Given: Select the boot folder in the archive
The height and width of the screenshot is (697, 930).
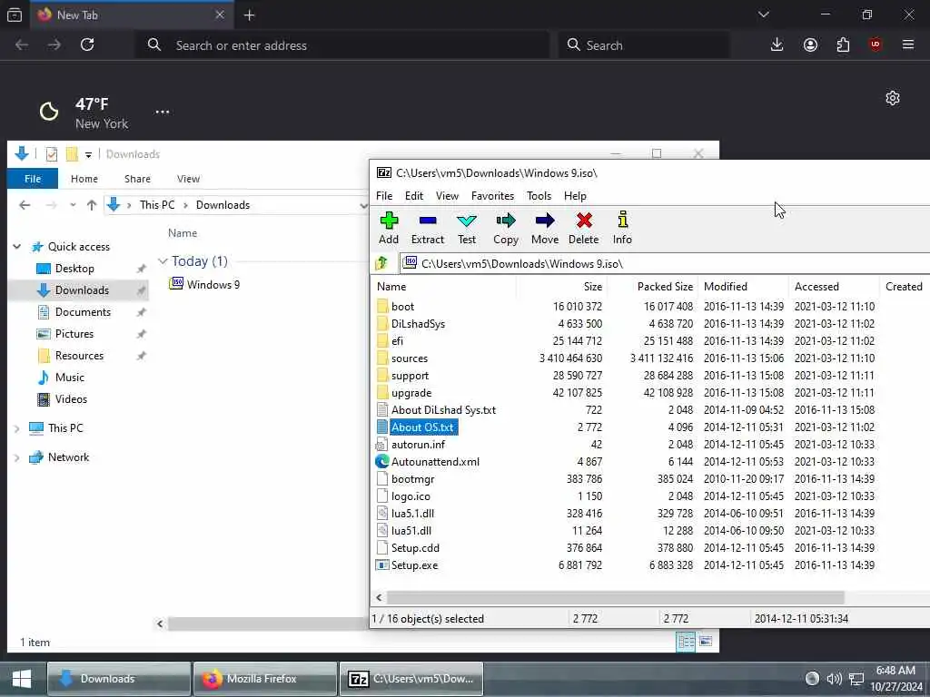Looking at the screenshot, I should tap(402, 307).
